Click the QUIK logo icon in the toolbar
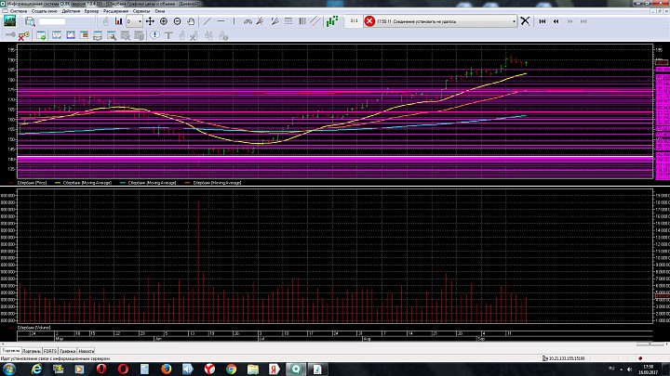The image size is (670, 376). tap(10, 20)
